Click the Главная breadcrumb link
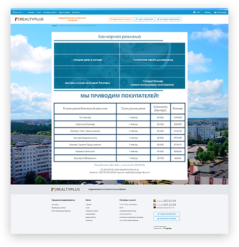The width and height of the screenshot is (239, 247). click(x=54, y=26)
